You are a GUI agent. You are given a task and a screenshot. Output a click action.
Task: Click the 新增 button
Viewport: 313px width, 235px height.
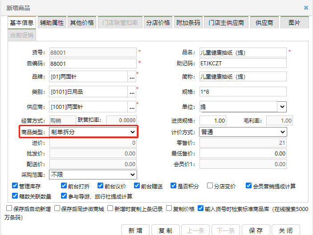(x=135, y=231)
